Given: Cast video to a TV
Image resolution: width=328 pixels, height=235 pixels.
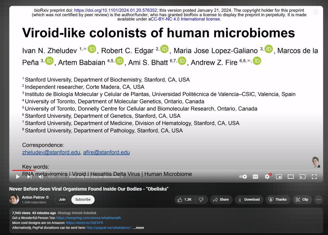Looking at the screenshot, I should 302,177.
